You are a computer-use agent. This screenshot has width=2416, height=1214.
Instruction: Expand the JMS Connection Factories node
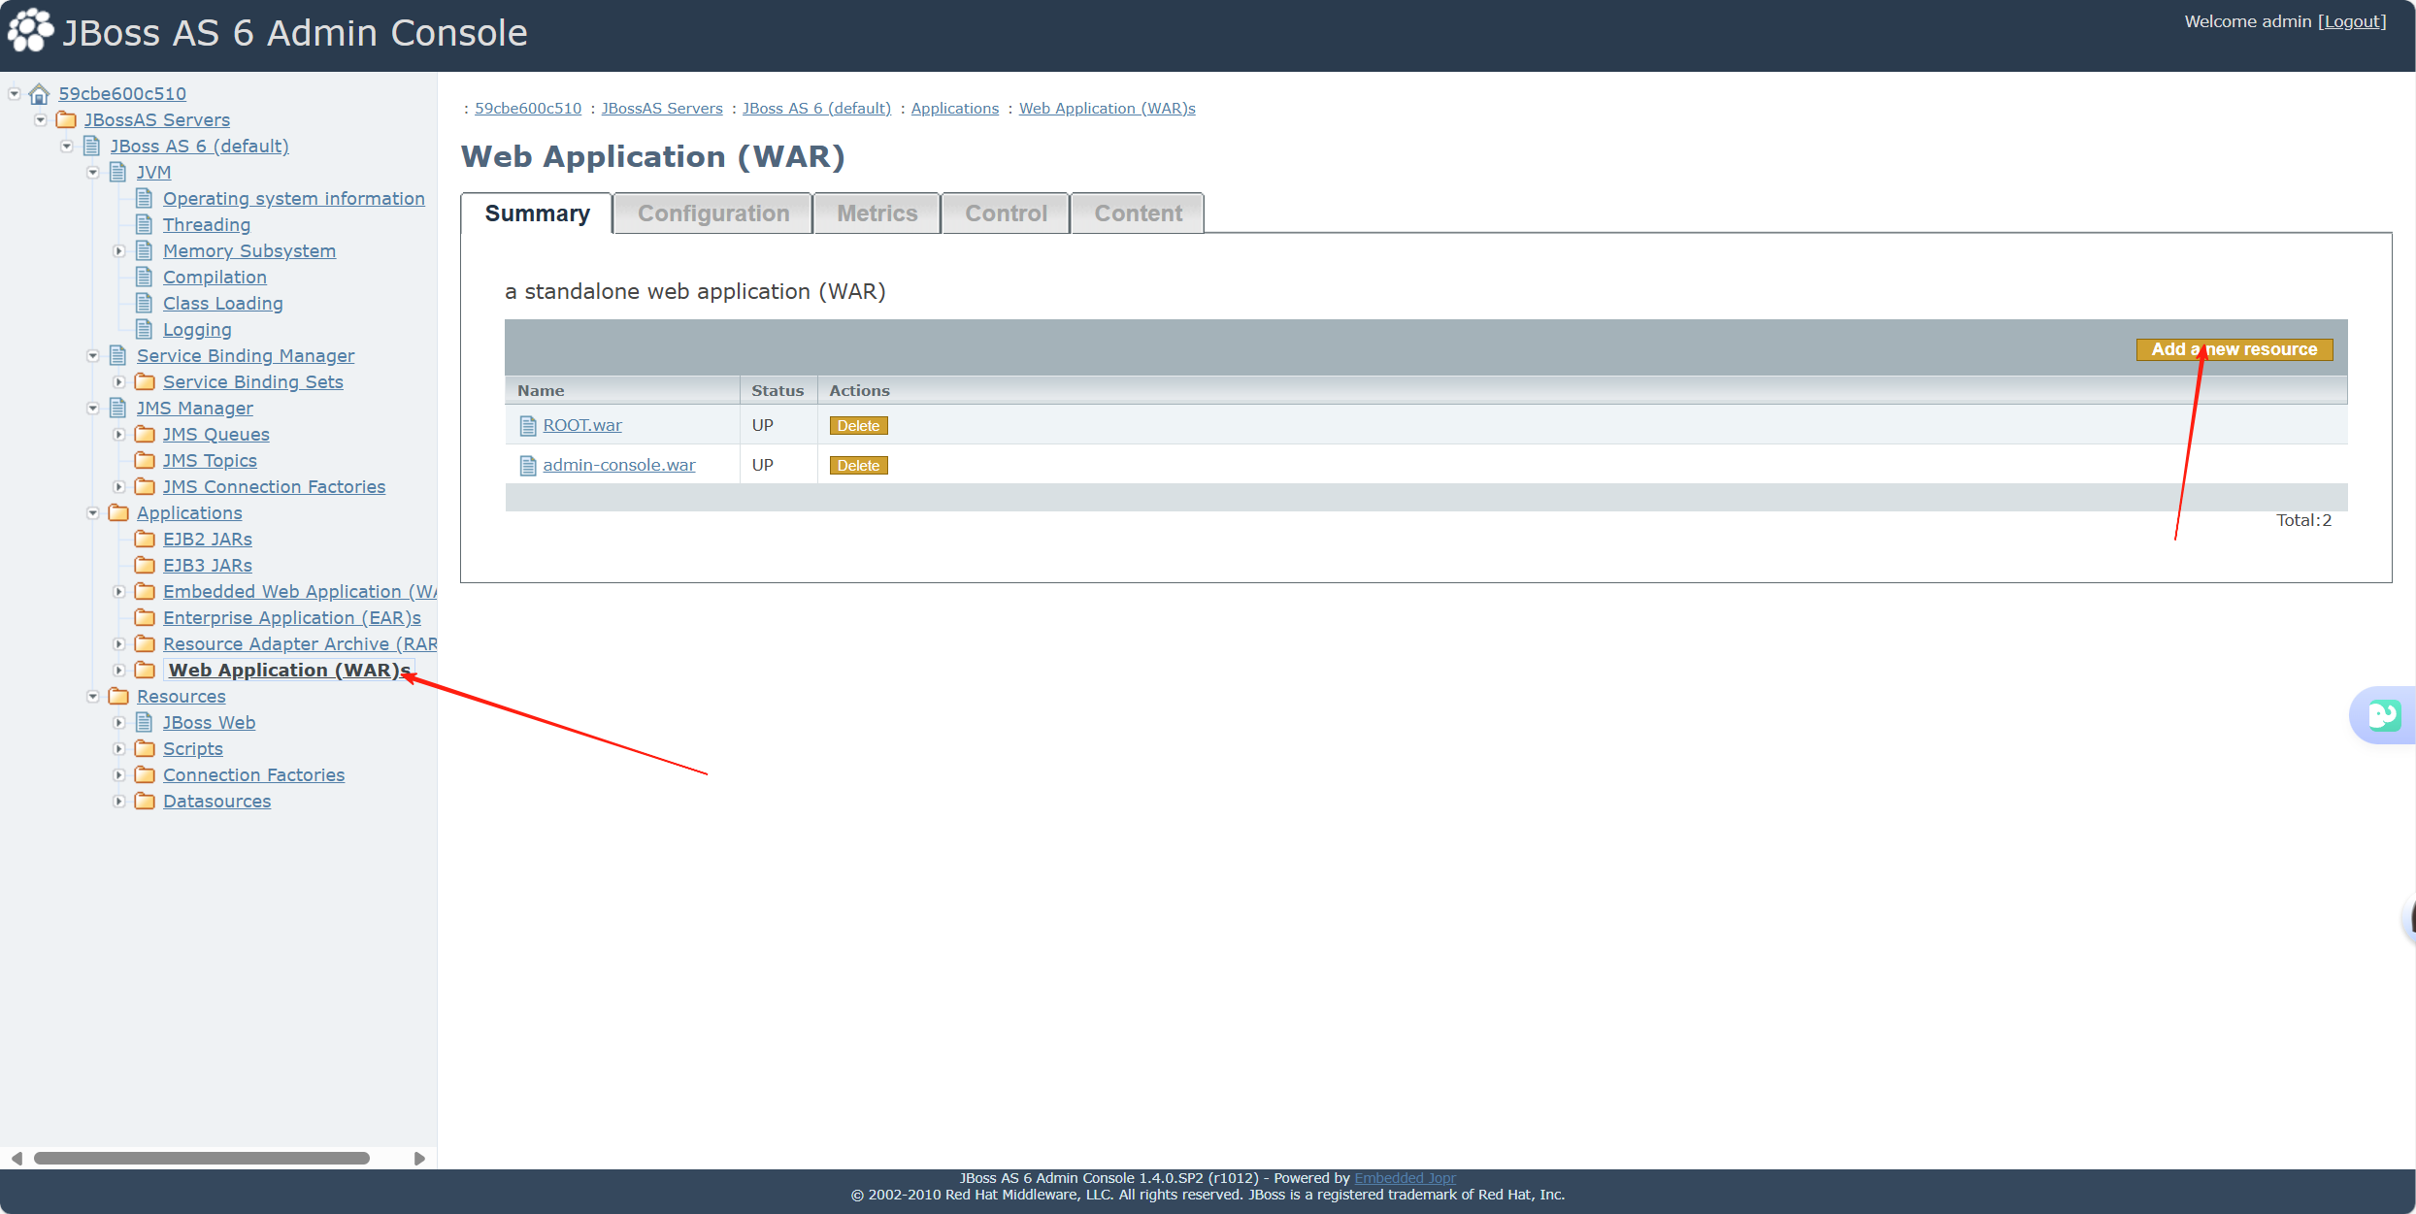(x=118, y=487)
